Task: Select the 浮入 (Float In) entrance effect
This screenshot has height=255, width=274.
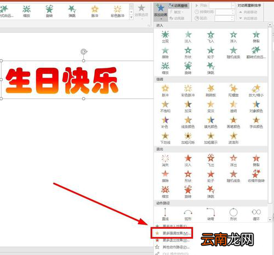Action: coord(233,37)
